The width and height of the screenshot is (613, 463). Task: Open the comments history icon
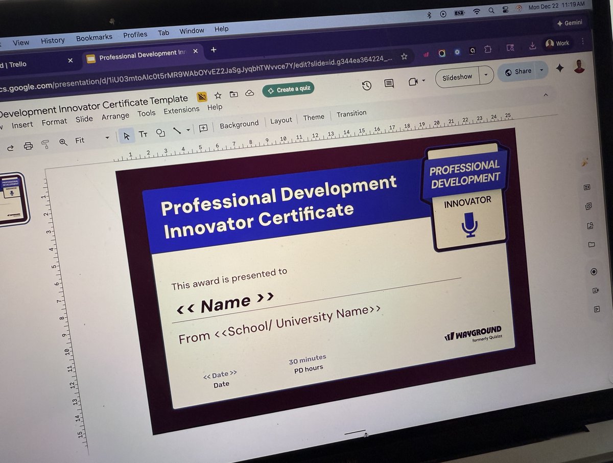tap(389, 84)
